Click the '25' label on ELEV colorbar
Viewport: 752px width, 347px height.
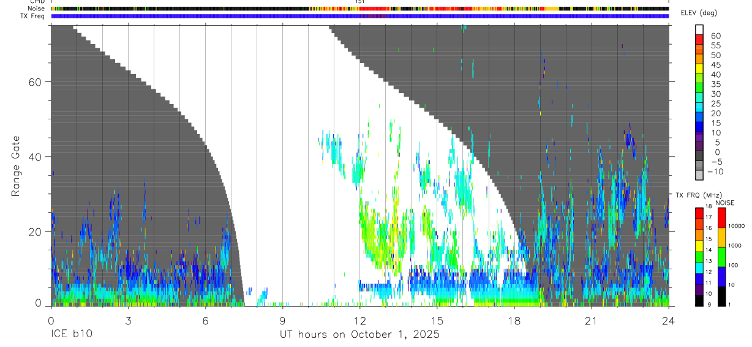coord(715,104)
